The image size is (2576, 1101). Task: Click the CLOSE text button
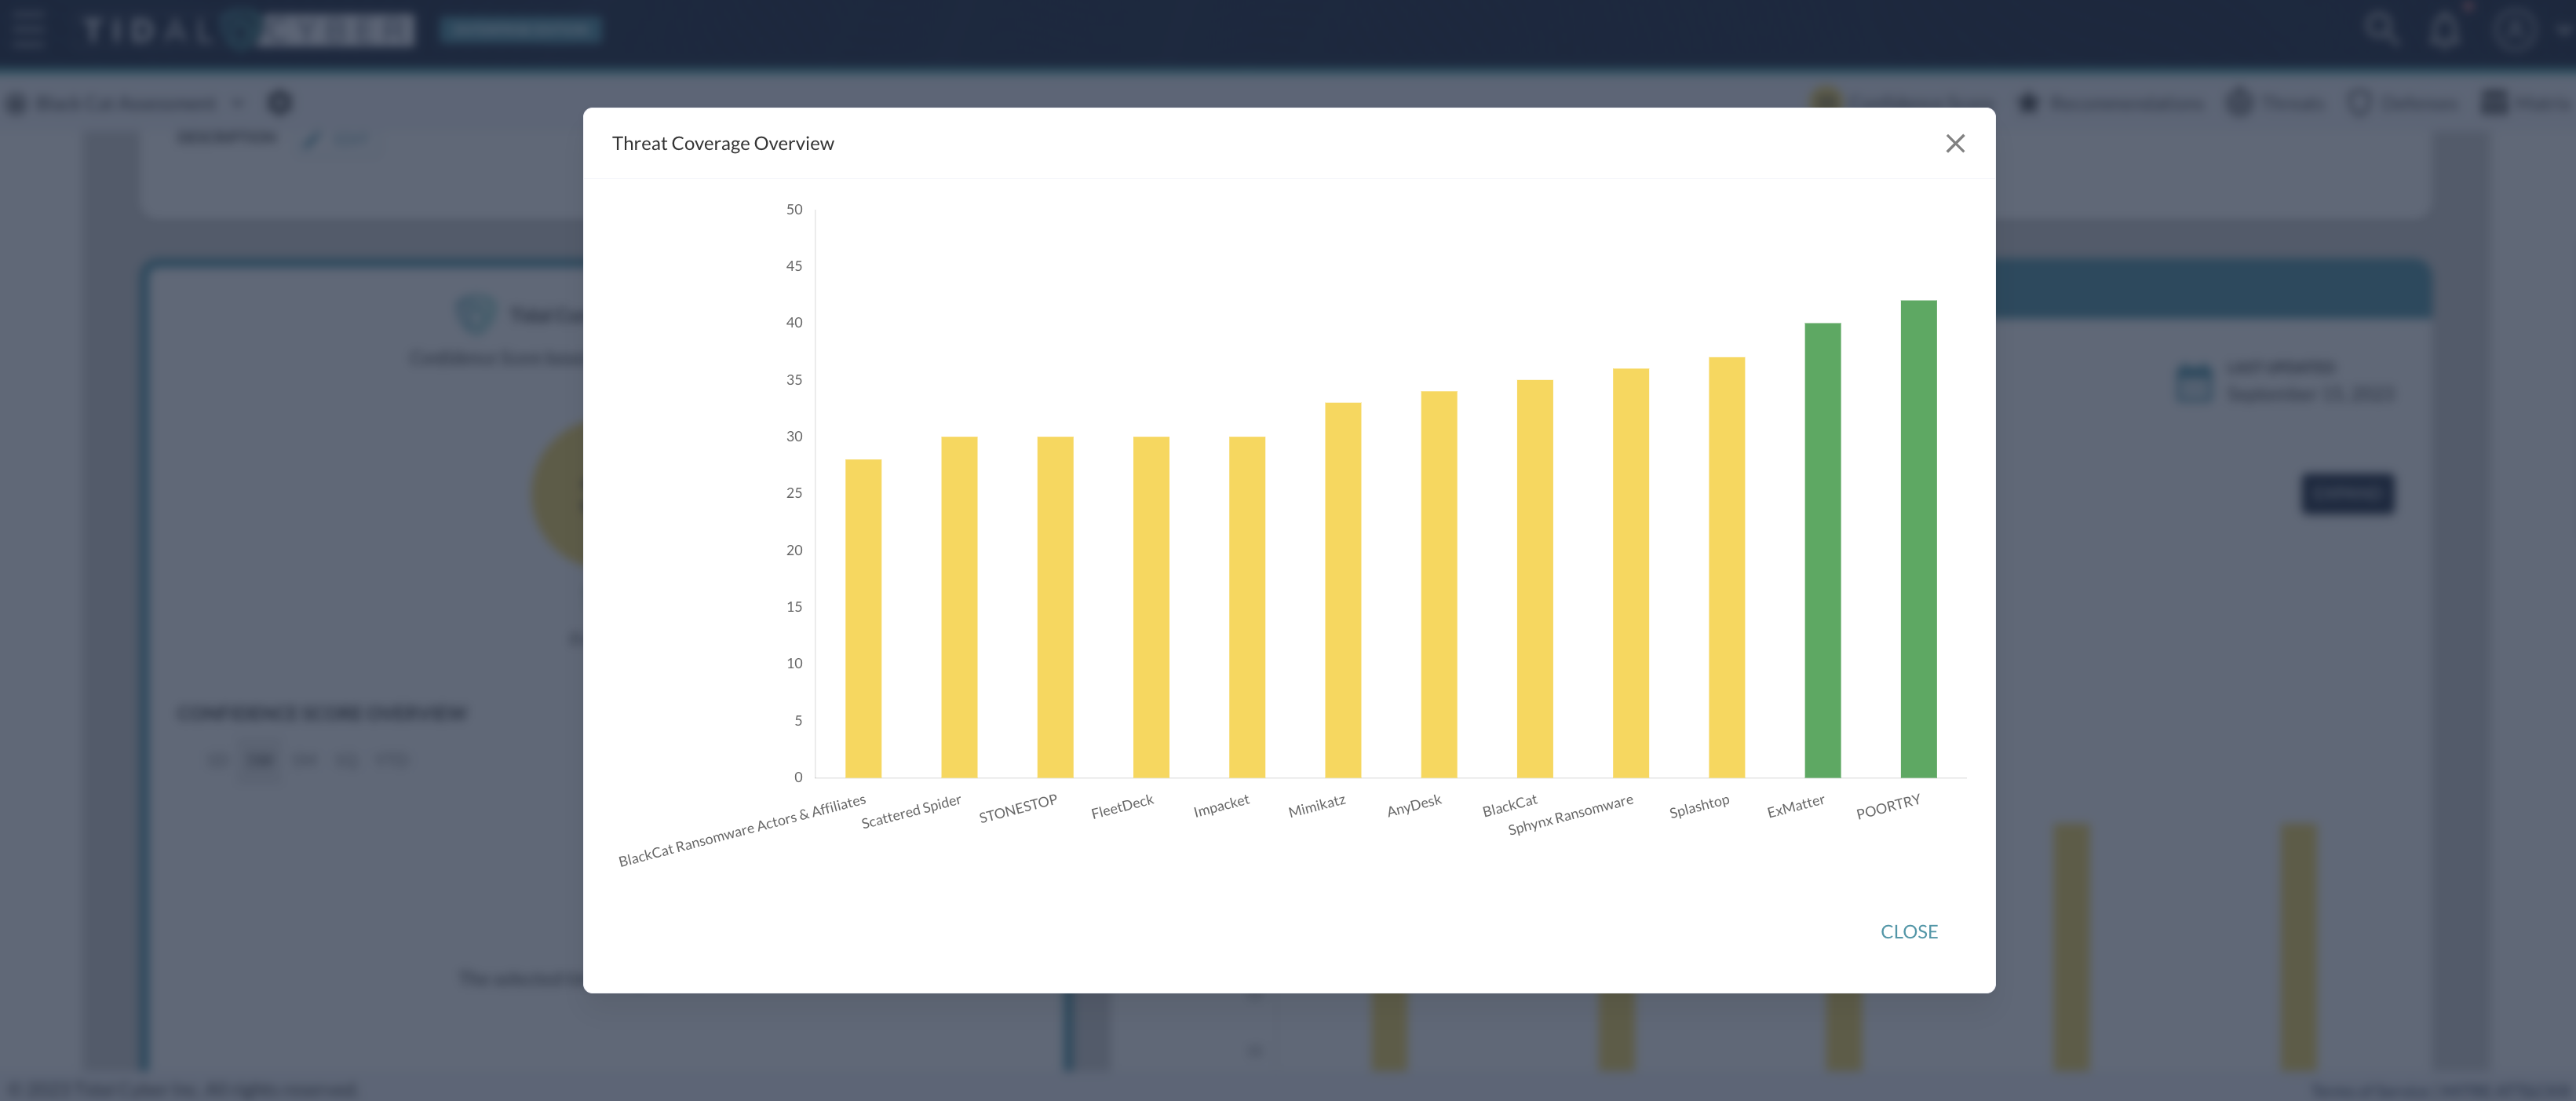click(1908, 932)
